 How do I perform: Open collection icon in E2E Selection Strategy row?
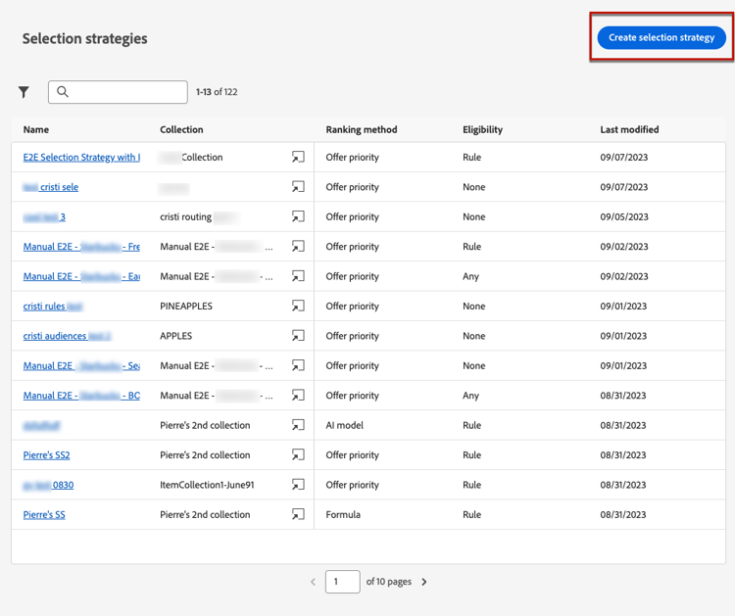pyautogui.click(x=298, y=157)
